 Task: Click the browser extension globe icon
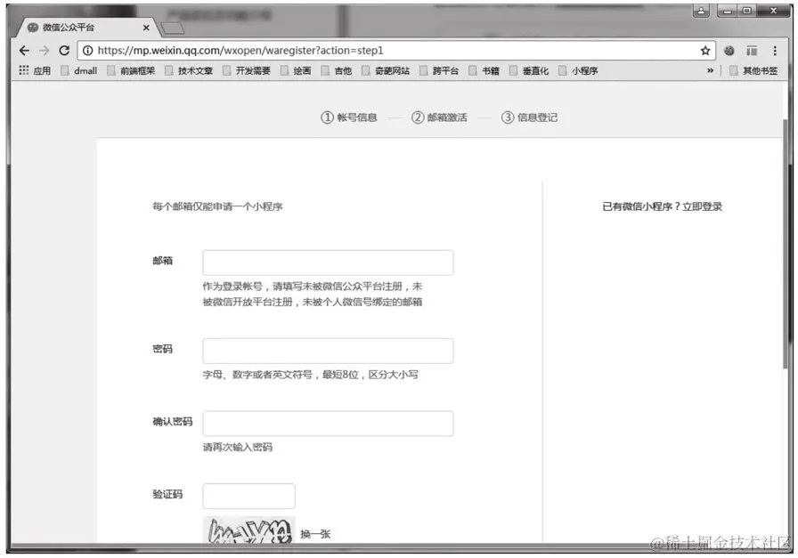coord(729,51)
